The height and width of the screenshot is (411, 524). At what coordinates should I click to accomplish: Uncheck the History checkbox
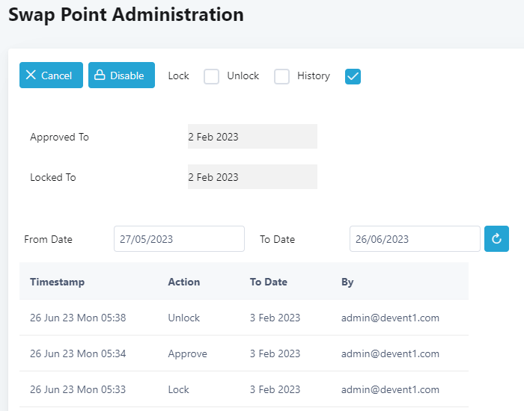(x=353, y=76)
